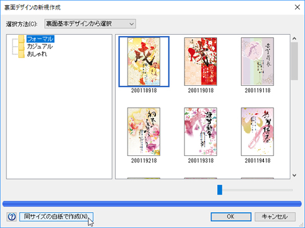Confirm with the OK button

pyautogui.click(x=231, y=217)
